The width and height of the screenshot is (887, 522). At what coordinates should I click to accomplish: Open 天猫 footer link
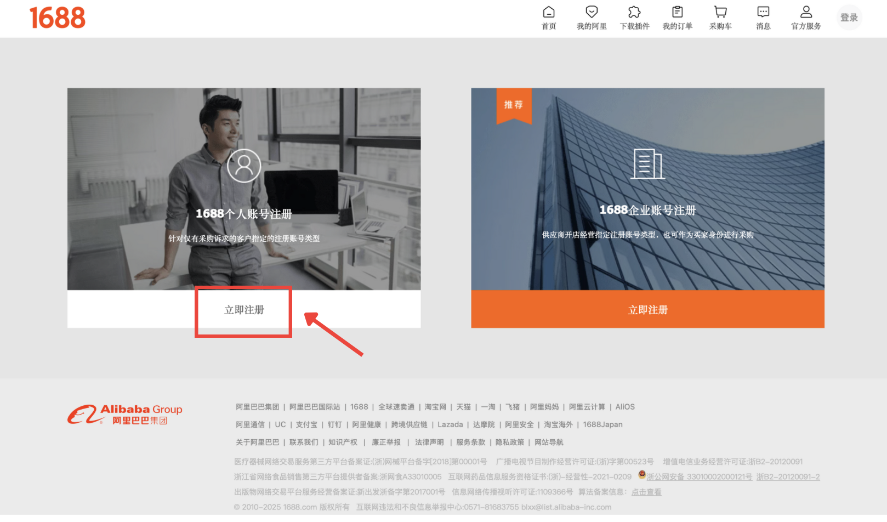coord(464,407)
